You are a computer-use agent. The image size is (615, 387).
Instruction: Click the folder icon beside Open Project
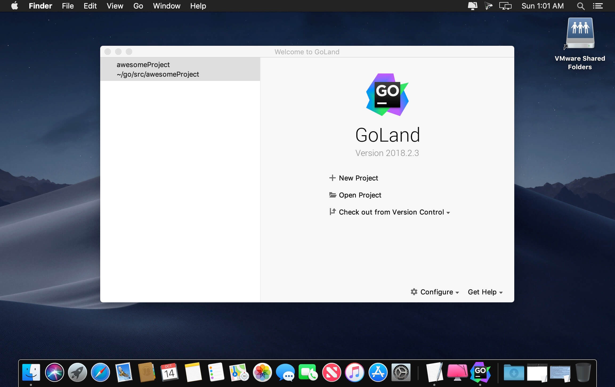(x=333, y=195)
